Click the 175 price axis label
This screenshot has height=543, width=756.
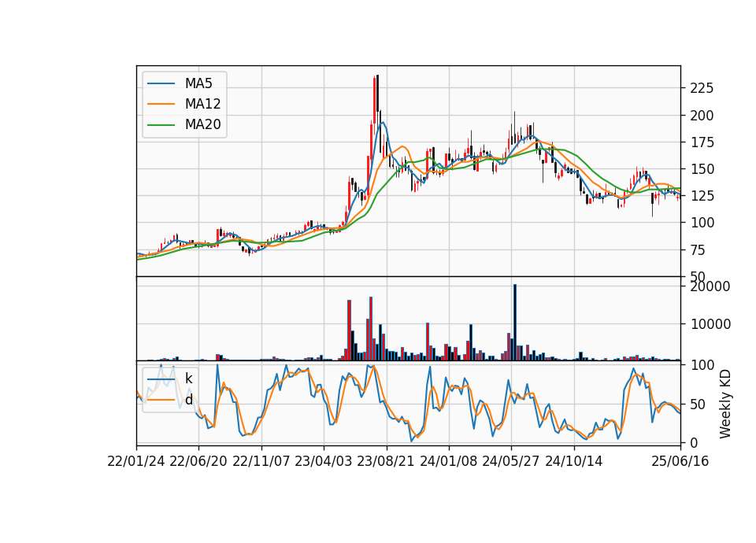pos(702,142)
